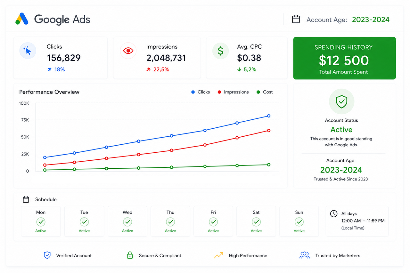Click the Clicks value 156,829
This screenshot has width=410, height=273.
click(x=64, y=58)
